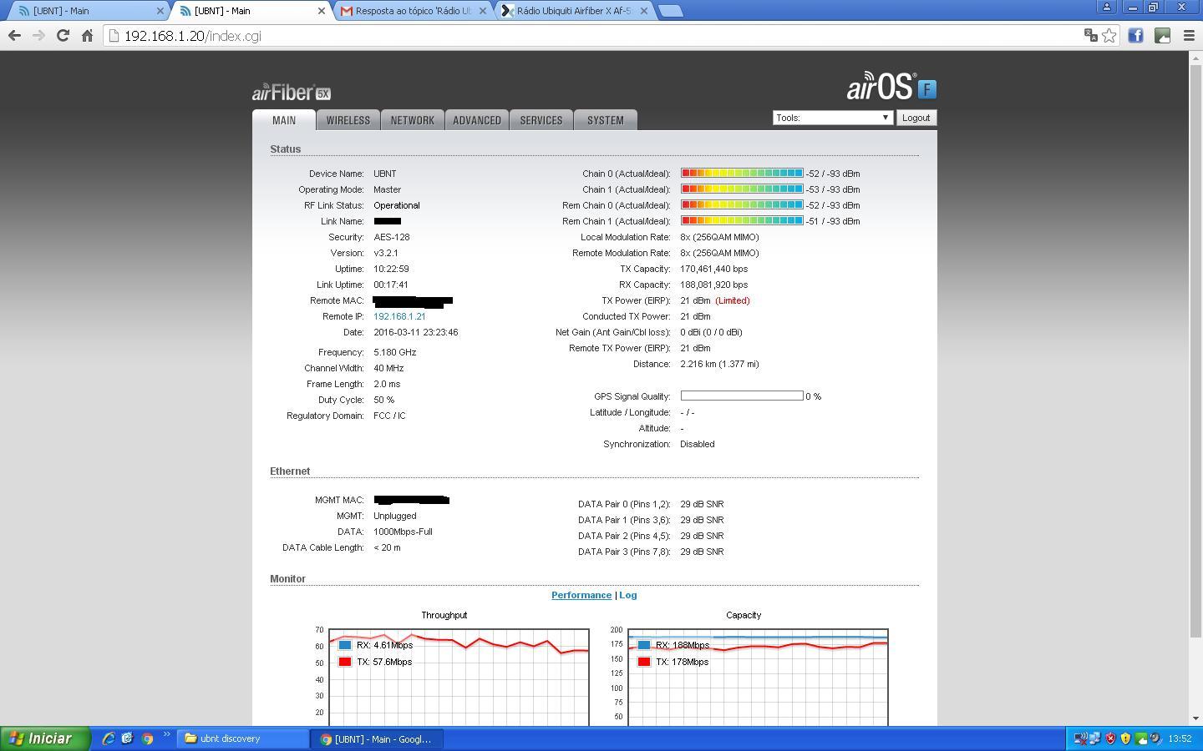The height and width of the screenshot is (751, 1203).
Task: Go to the browser home page
Action: pos(87,36)
